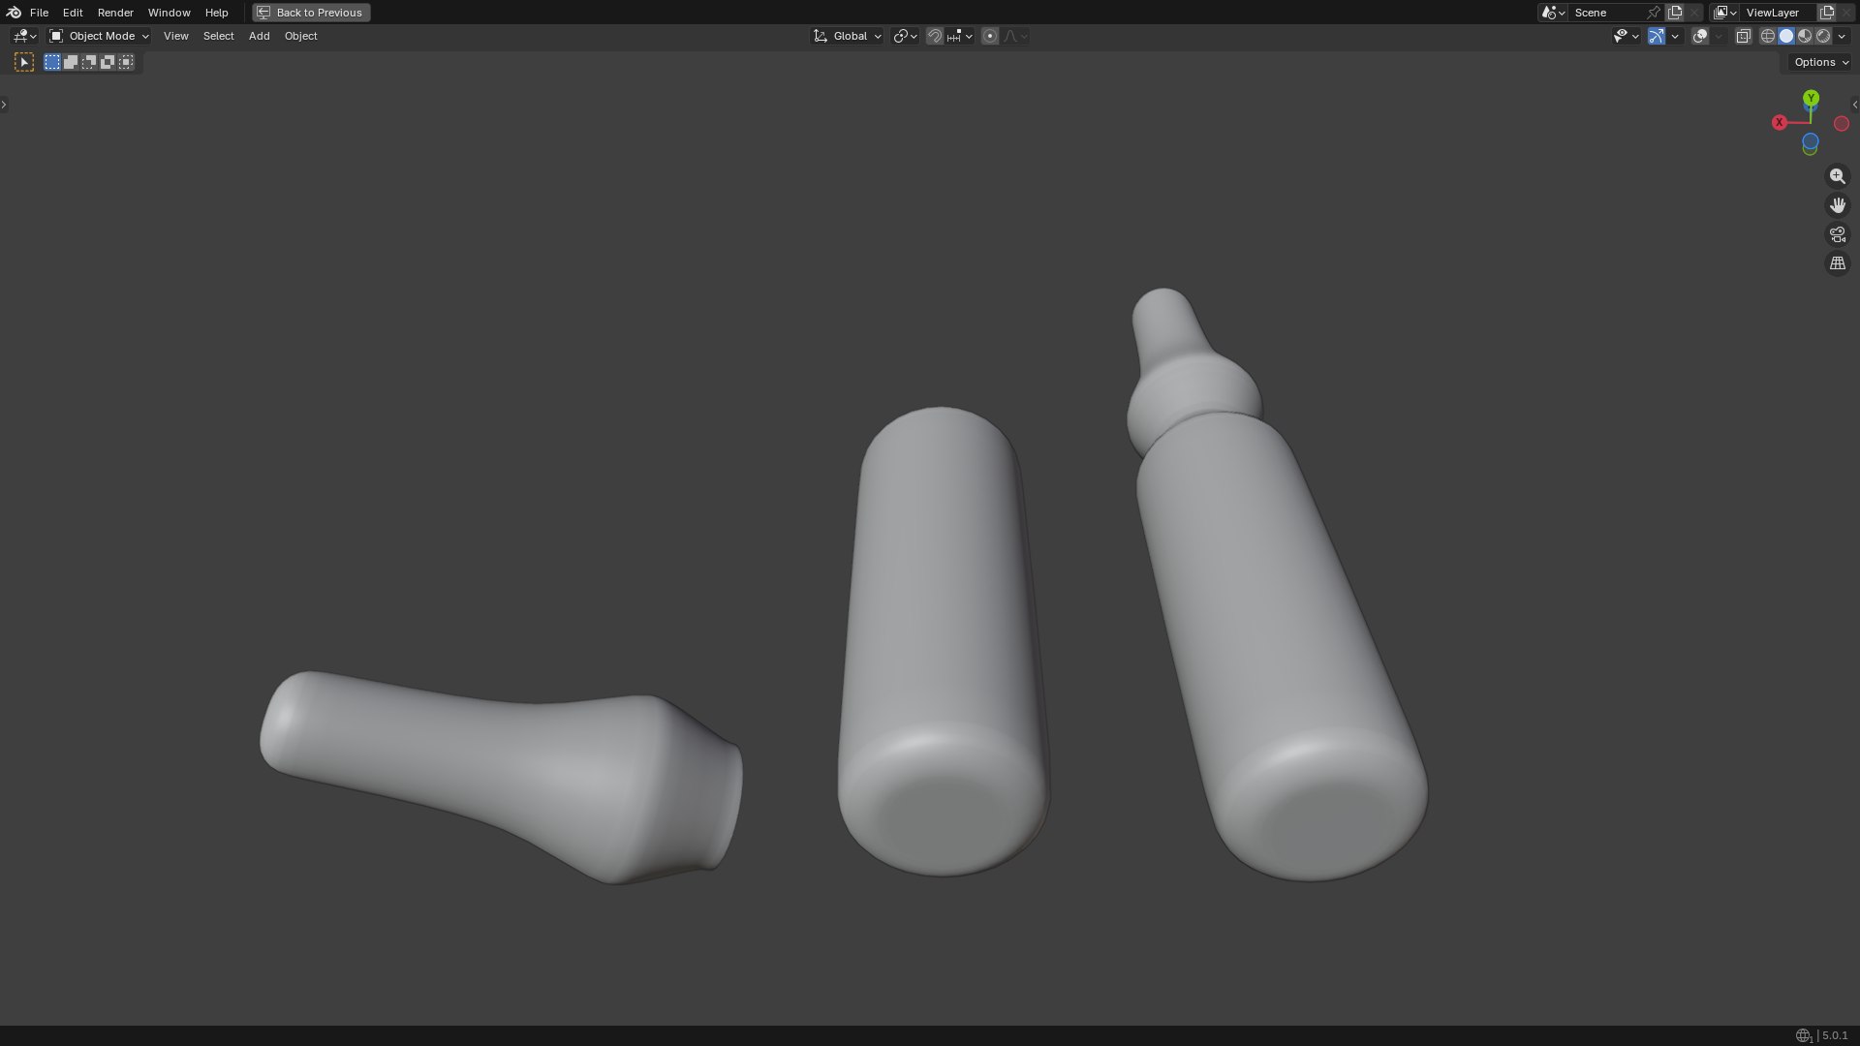This screenshot has height=1046, width=1860.
Task: Choose the Intersect Selection mode icon
Action: pyautogui.click(x=126, y=62)
